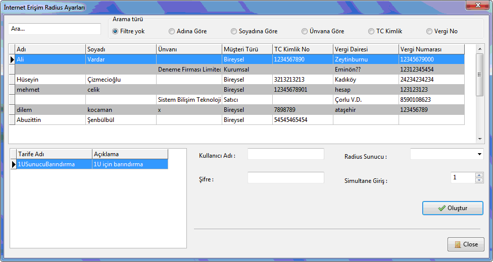This screenshot has width=493, height=262.
Task: Click the Şifre input field
Action: [x=286, y=177]
